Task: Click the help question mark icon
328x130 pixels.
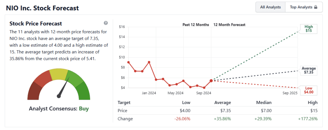Action: click(106, 23)
